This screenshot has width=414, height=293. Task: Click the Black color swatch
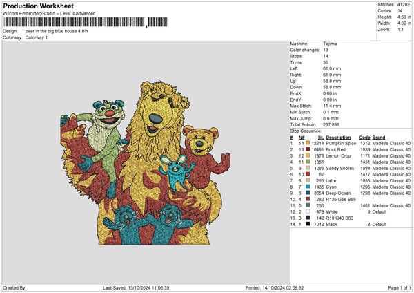pyautogui.click(x=308, y=224)
